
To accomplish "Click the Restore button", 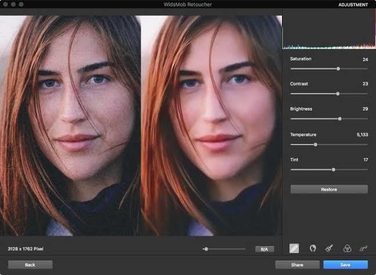I will coord(329,189).
